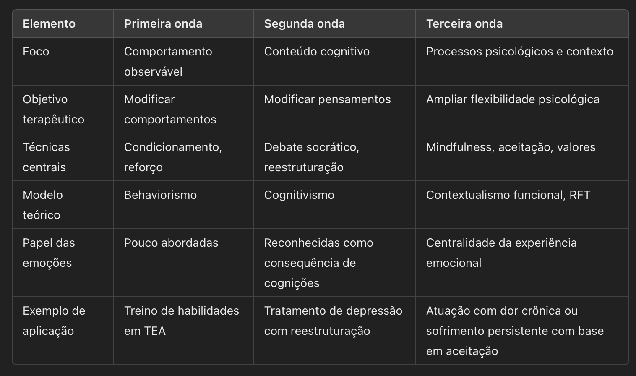Select the Cognitivismo cell

point(334,205)
